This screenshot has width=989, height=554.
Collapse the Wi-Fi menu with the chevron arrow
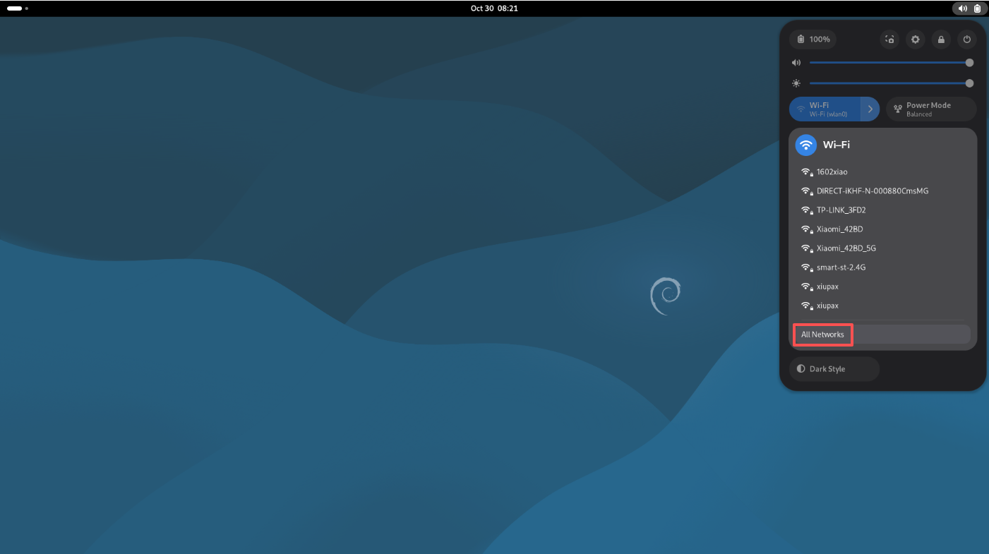pos(870,109)
